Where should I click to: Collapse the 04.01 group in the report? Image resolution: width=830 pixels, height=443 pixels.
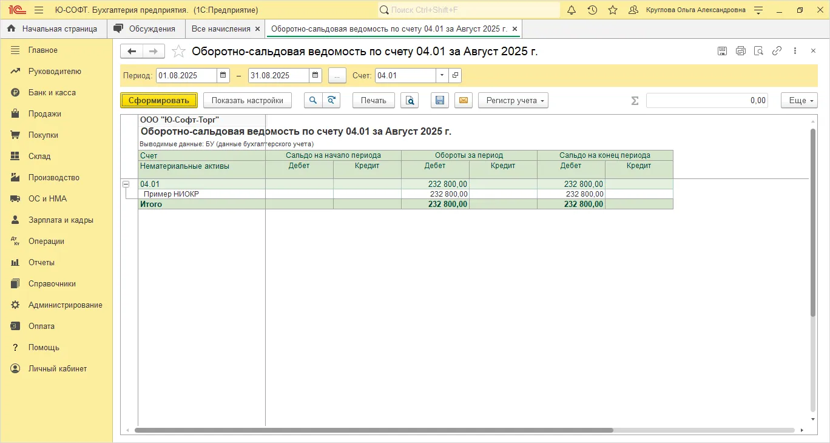(126, 184)
